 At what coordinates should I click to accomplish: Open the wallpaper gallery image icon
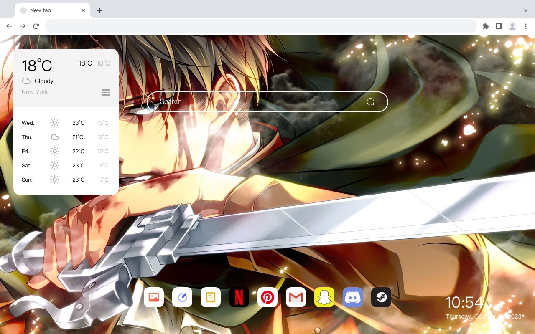[154, 297]
